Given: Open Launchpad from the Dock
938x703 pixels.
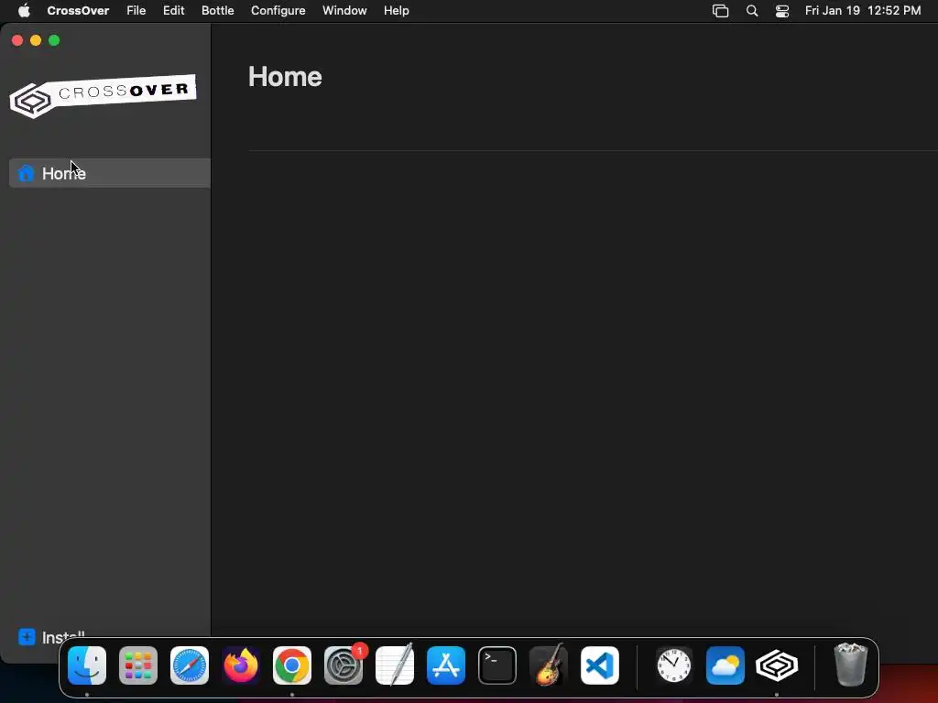Looking at the screenshot, I should (138, 665).
